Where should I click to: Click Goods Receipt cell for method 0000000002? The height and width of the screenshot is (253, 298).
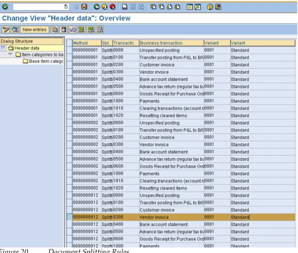[x=171, y=166]
